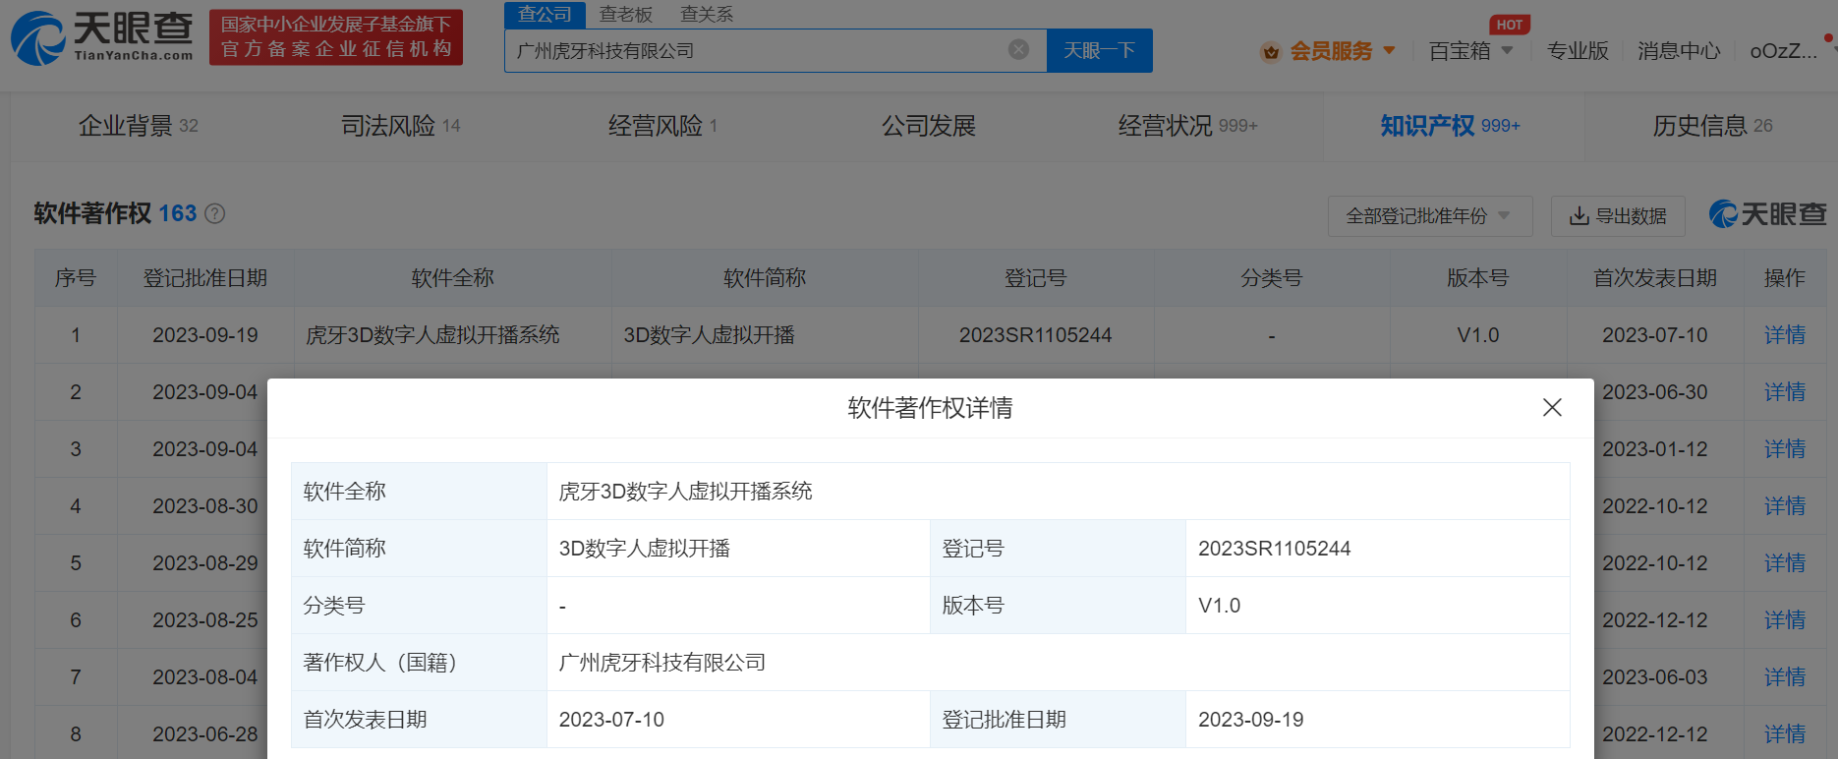Click row 8 date 2023-06-28
This screenshot has width=1838, height=759.
pos(205,734)
